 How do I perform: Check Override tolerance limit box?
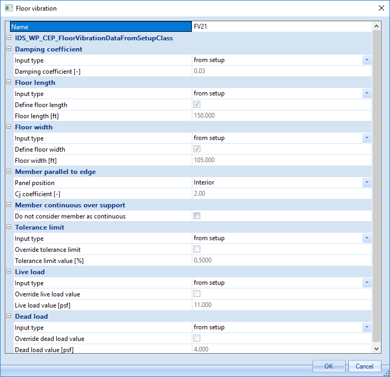coord(197,249)
